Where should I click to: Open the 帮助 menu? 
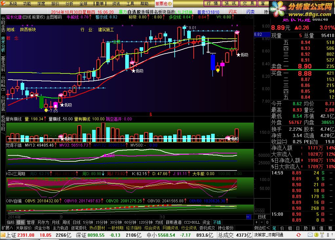[x=145, y=4]
